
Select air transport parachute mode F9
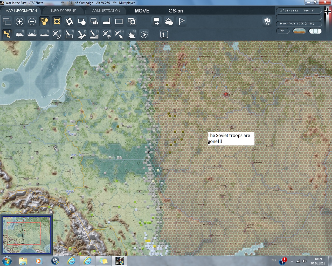pyautogui.click(x=107, y=34)
